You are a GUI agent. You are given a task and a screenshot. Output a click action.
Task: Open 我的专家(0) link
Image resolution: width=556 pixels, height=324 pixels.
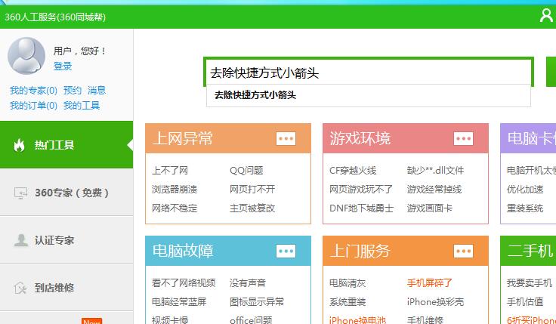pos(33,91)
